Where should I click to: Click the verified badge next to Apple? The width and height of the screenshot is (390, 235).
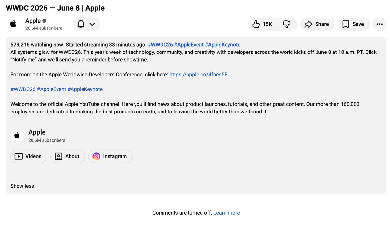point(45,21)
